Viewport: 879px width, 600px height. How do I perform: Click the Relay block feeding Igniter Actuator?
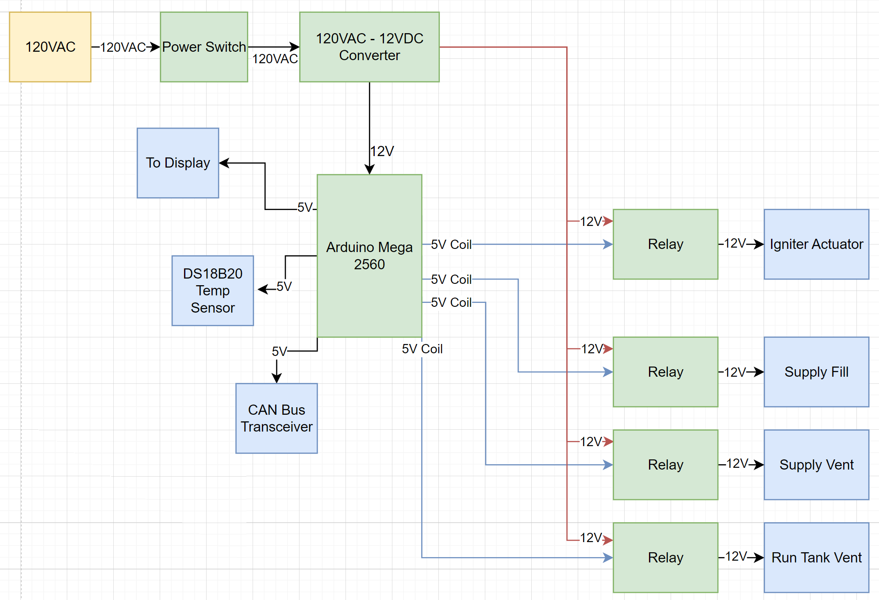665,244
